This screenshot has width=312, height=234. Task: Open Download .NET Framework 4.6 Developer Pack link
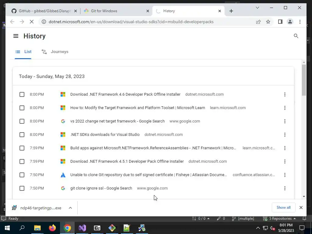coord(125,94)
